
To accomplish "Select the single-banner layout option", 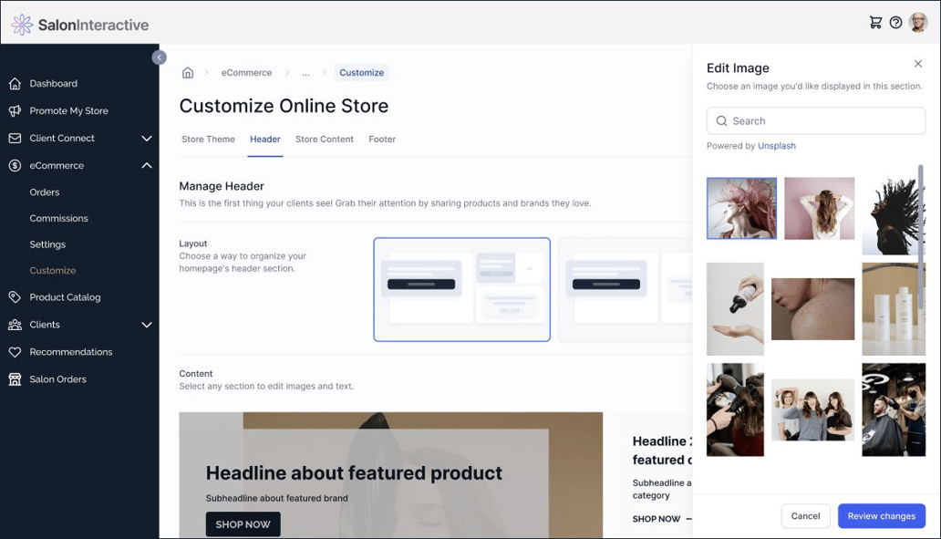I will pyautogui.click(x=625, y=290).
